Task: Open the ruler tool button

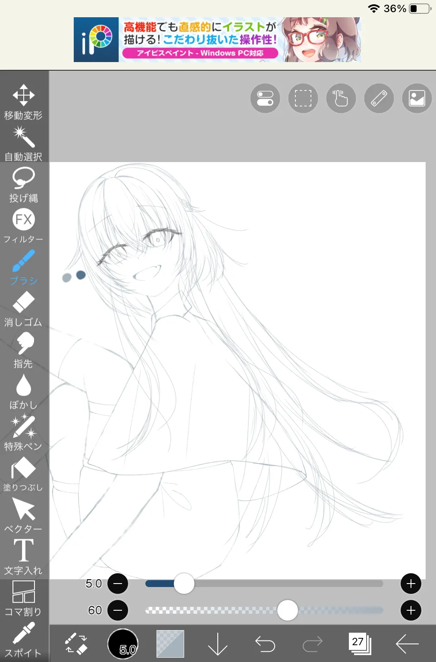Action: (379, 98)
